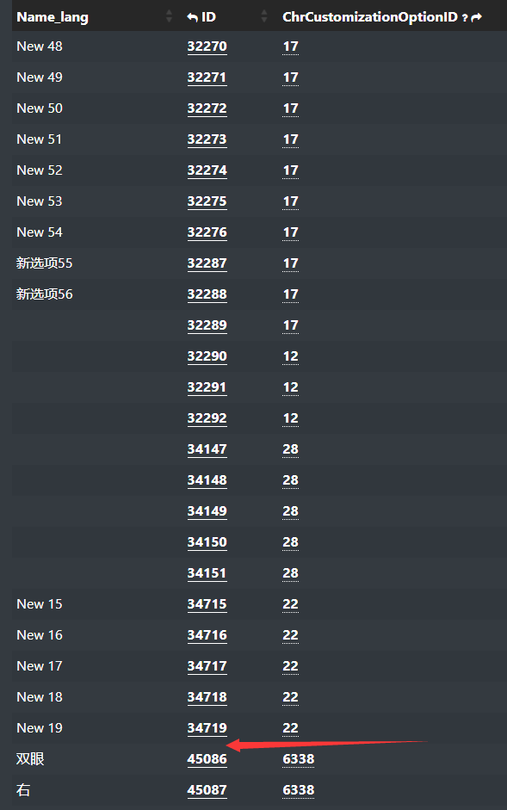Click the forward-arrow icon after ChrCustomizationOptionID
This screenshot has height=810, width=507.
477,17
